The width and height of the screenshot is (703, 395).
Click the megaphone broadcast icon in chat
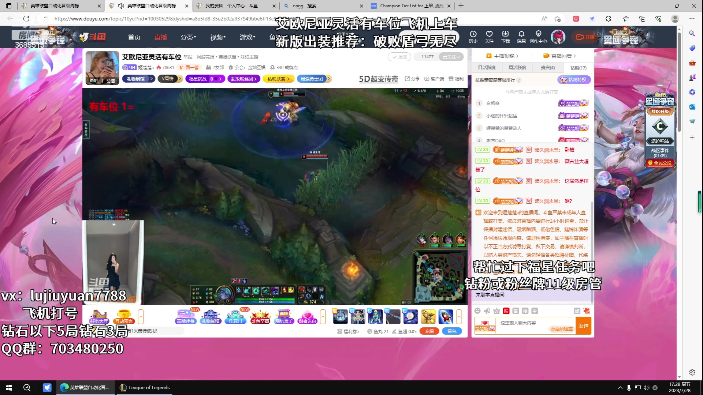click(487, 311)
